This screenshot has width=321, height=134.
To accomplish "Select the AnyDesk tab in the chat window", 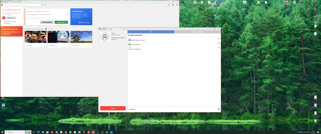I will click(103, 29).
